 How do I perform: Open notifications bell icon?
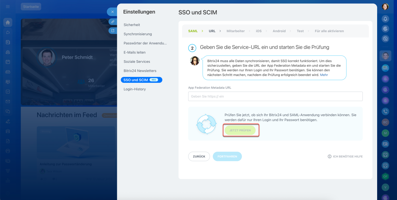385,19
